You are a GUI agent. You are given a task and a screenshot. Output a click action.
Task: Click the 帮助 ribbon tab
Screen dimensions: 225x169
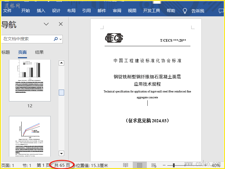click(x=171, y=11)
